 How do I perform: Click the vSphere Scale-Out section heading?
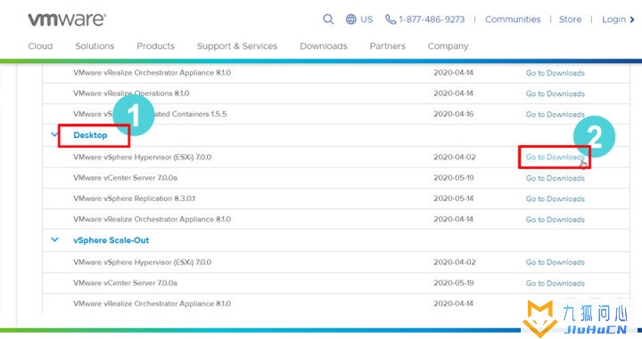tap(111, 240)
